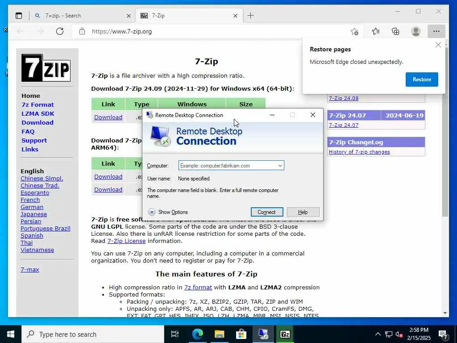Open Edge Settings and more menu
This screenshot has width=457, height=343.
[x=436, y=31]
